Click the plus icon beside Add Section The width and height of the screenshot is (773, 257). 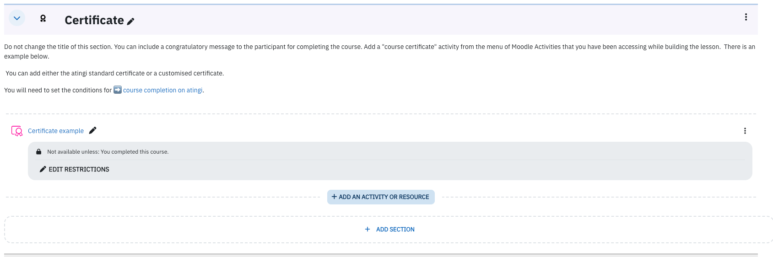coord(368,229)
